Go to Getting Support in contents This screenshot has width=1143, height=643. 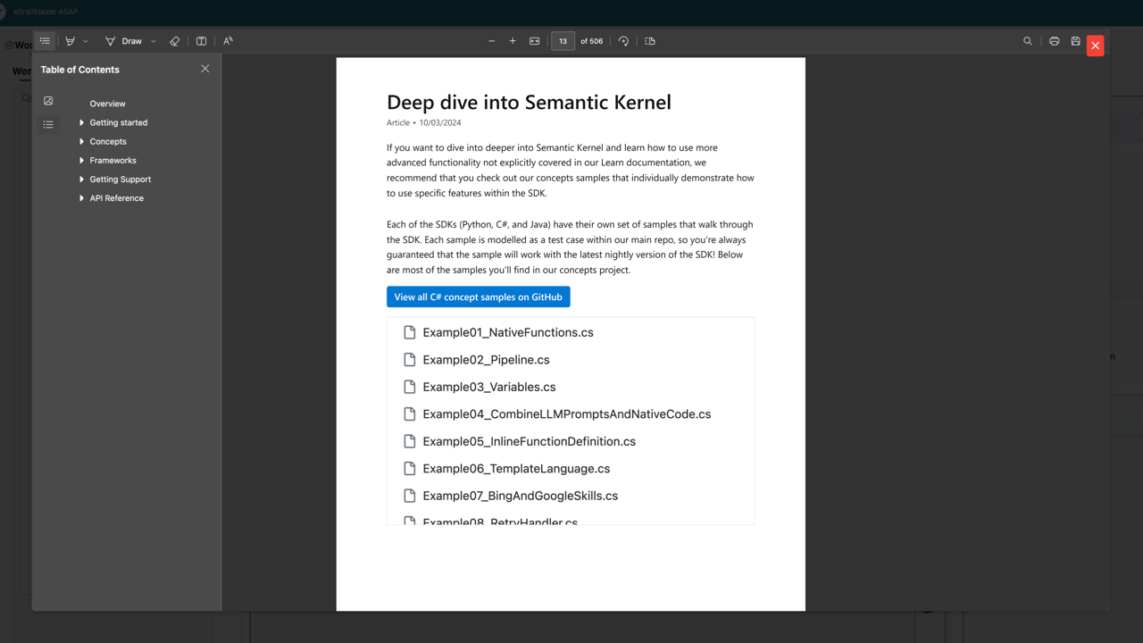pyautogui.click(x=120, y=180)
